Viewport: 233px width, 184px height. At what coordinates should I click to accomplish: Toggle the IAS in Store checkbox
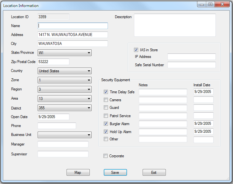click(x=136, y=50)
